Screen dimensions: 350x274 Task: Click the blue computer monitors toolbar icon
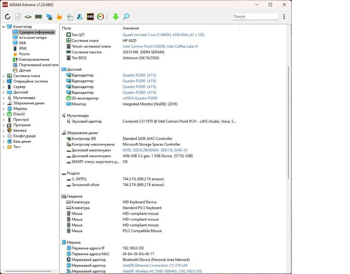coord(49,17)
